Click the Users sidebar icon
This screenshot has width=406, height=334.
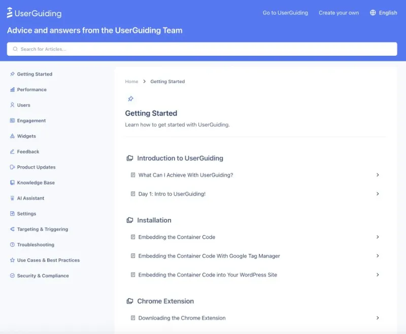[x=12, y=105]
